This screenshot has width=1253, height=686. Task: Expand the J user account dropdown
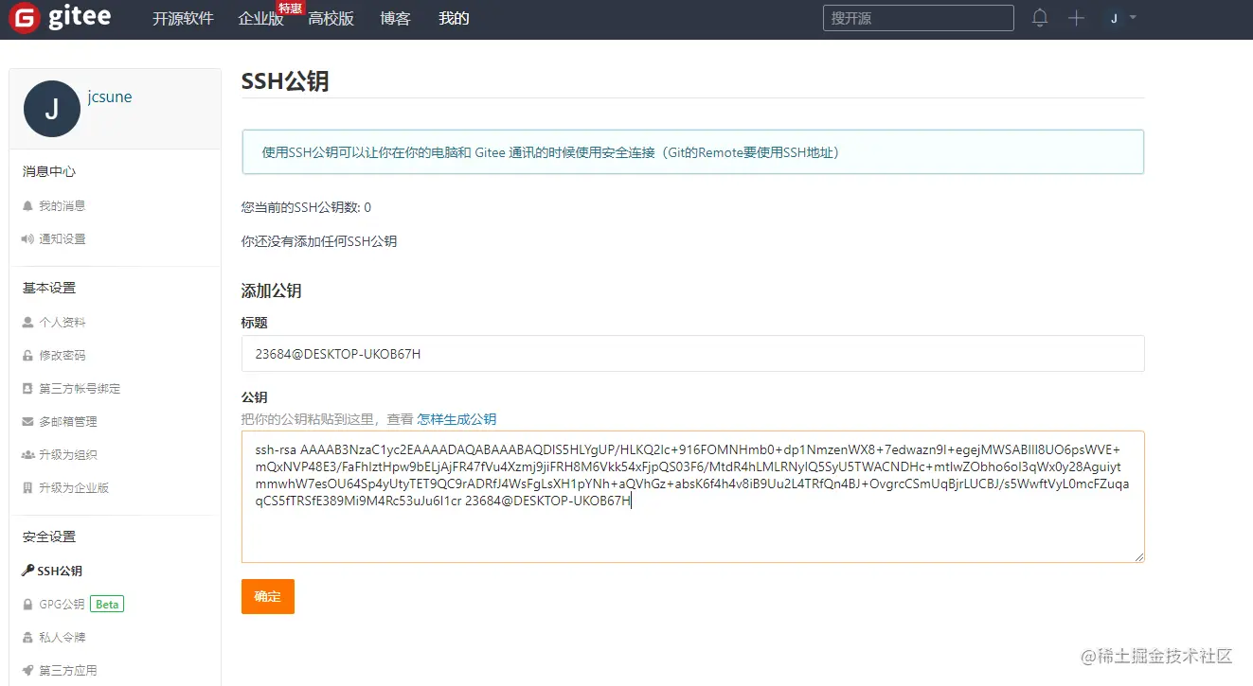pyautogui.click(x=1122, y=18)
